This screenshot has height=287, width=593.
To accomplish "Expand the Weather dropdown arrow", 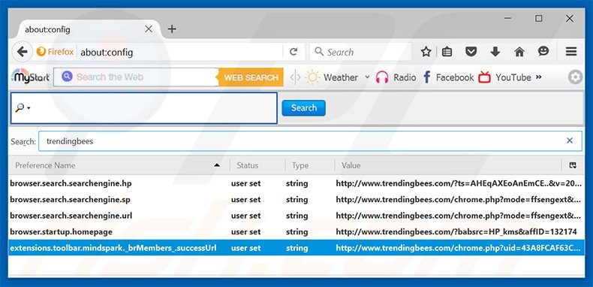I will point(367,77).
